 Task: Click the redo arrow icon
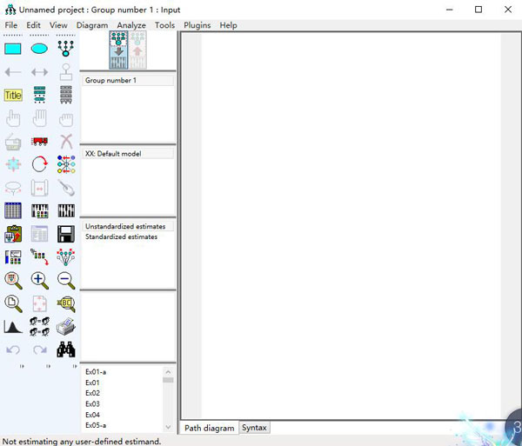[x=40, y=349]
